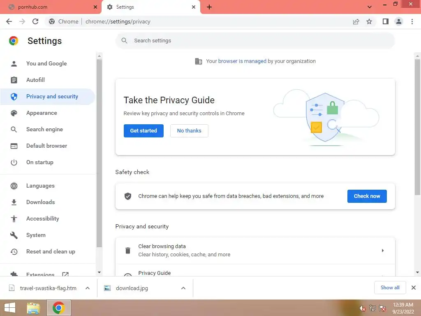Bookmark this page with the star icon

369,21
